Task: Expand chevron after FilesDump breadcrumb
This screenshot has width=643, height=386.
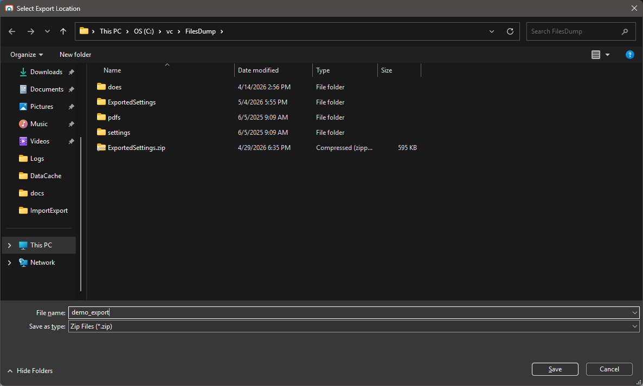Action: pos(222,31)
